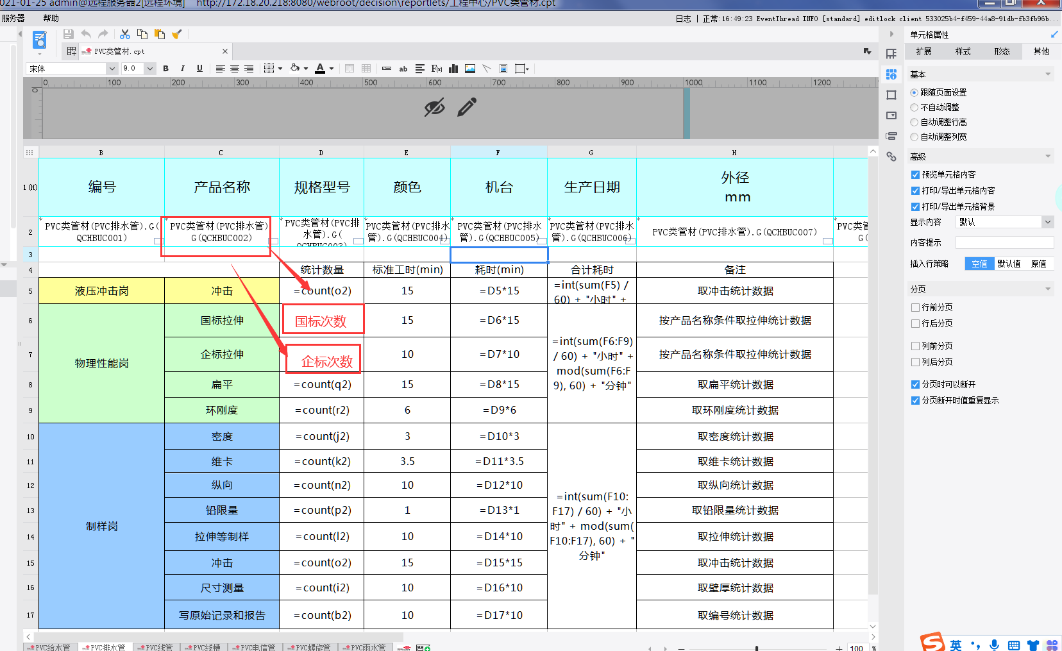Screen dimensions: 1062x651
Task: Save the current template
Action: tap(69, 34)
